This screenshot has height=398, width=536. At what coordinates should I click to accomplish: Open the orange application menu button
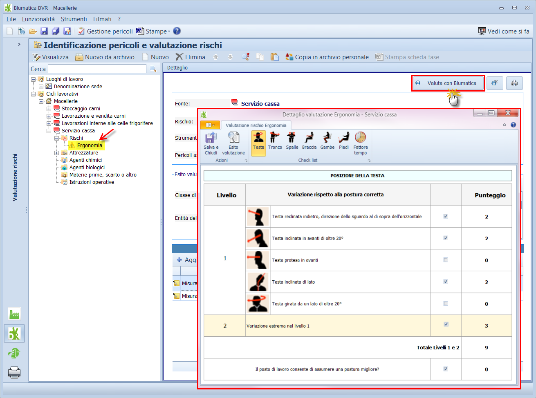pyautogui.click(x=210, y=125)
